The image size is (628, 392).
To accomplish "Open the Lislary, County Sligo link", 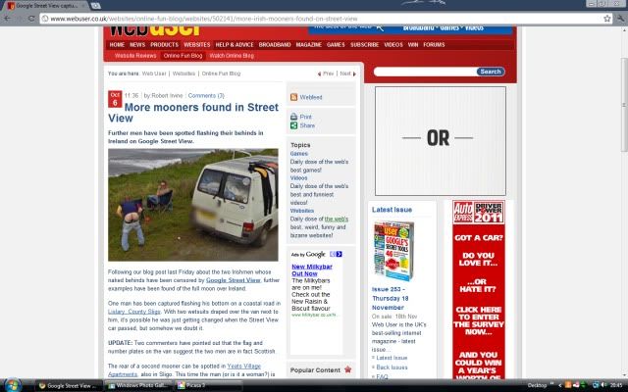I will pyautogui.click(x=134, y=312).
